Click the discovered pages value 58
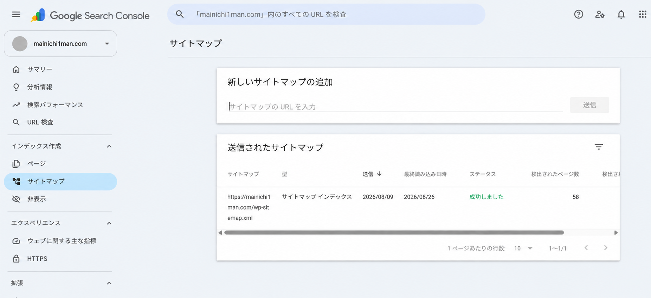651x298 pixels. 575,197
